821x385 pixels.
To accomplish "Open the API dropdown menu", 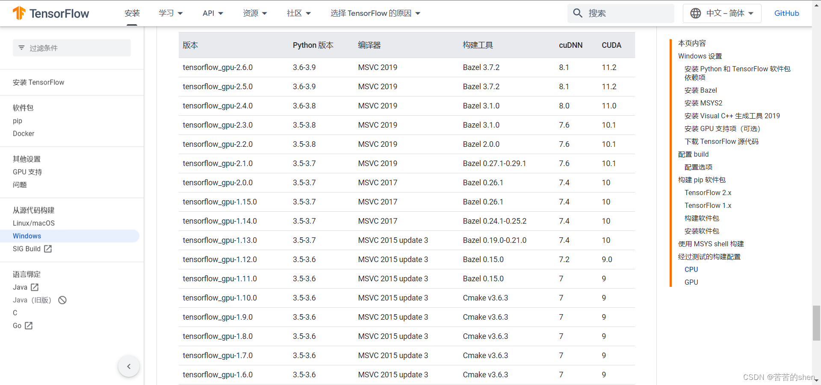I will [x=213, y=13].
